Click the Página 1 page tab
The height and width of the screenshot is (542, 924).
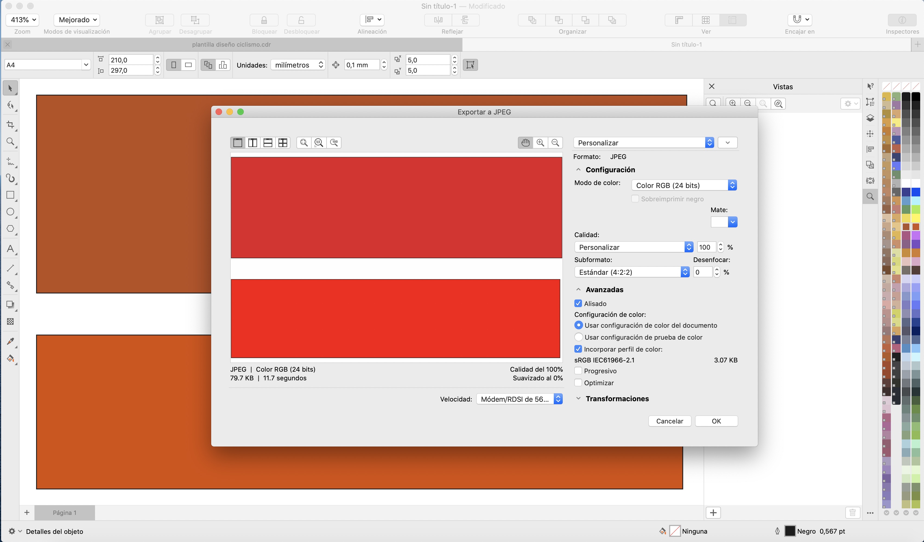pyautogui.click(x=65, y=513)
